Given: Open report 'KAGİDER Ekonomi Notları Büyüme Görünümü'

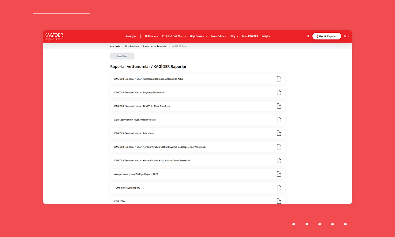Looking at the screenshot, I should pos(197,92).
